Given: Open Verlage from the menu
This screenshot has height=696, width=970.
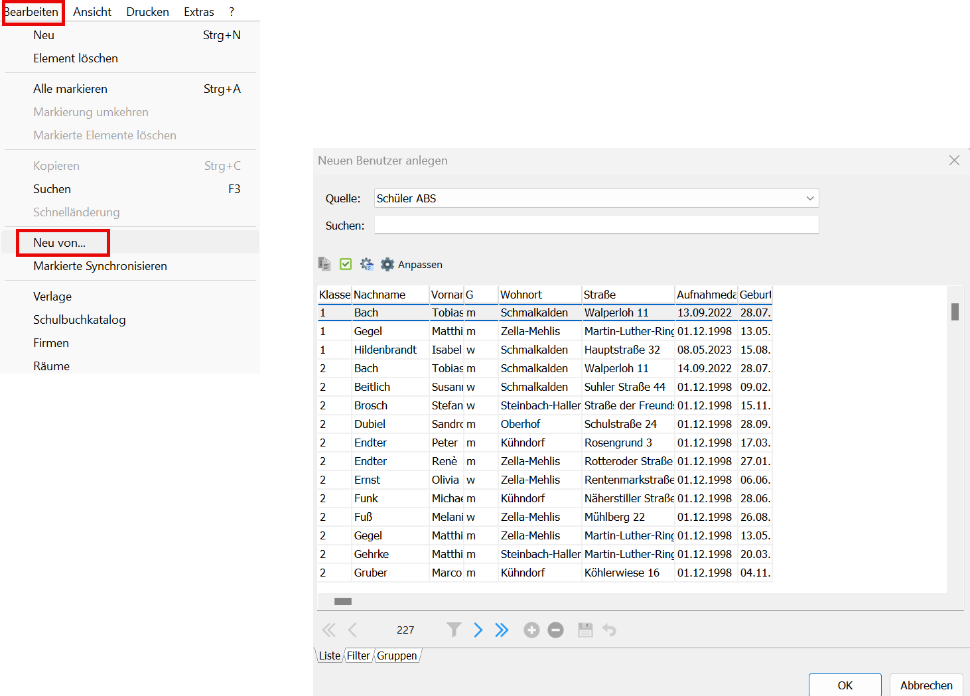Looking at the screenshot, I should tap(131, 297).
